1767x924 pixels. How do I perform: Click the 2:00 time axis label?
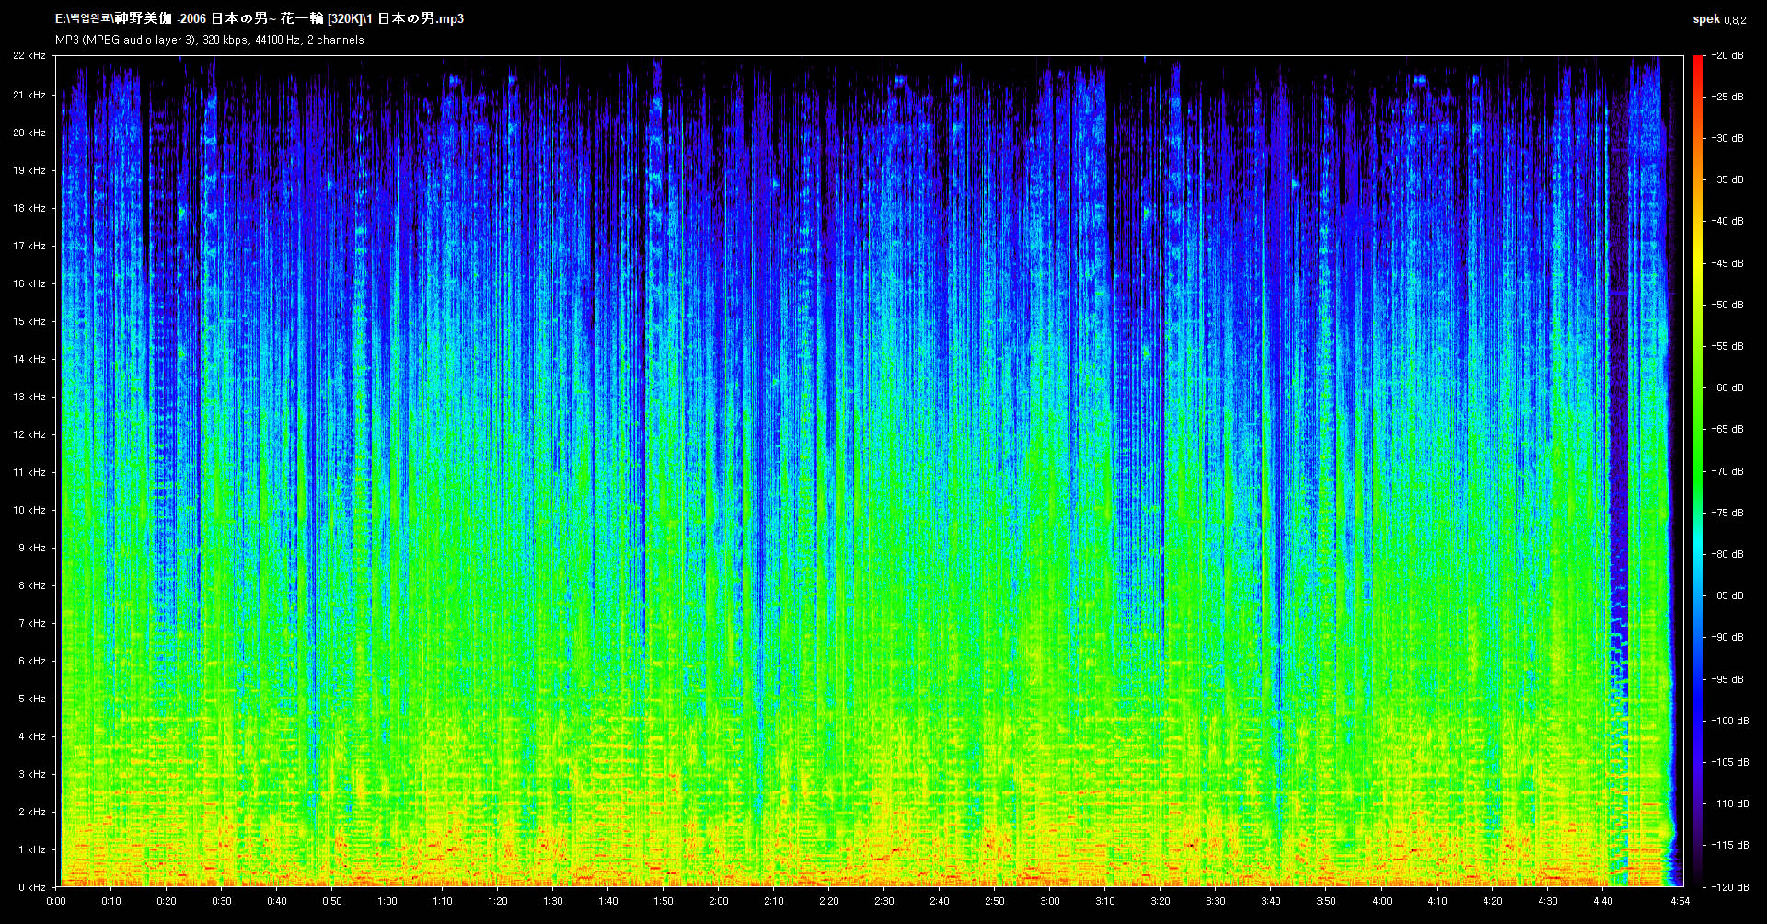click(719, 901)
